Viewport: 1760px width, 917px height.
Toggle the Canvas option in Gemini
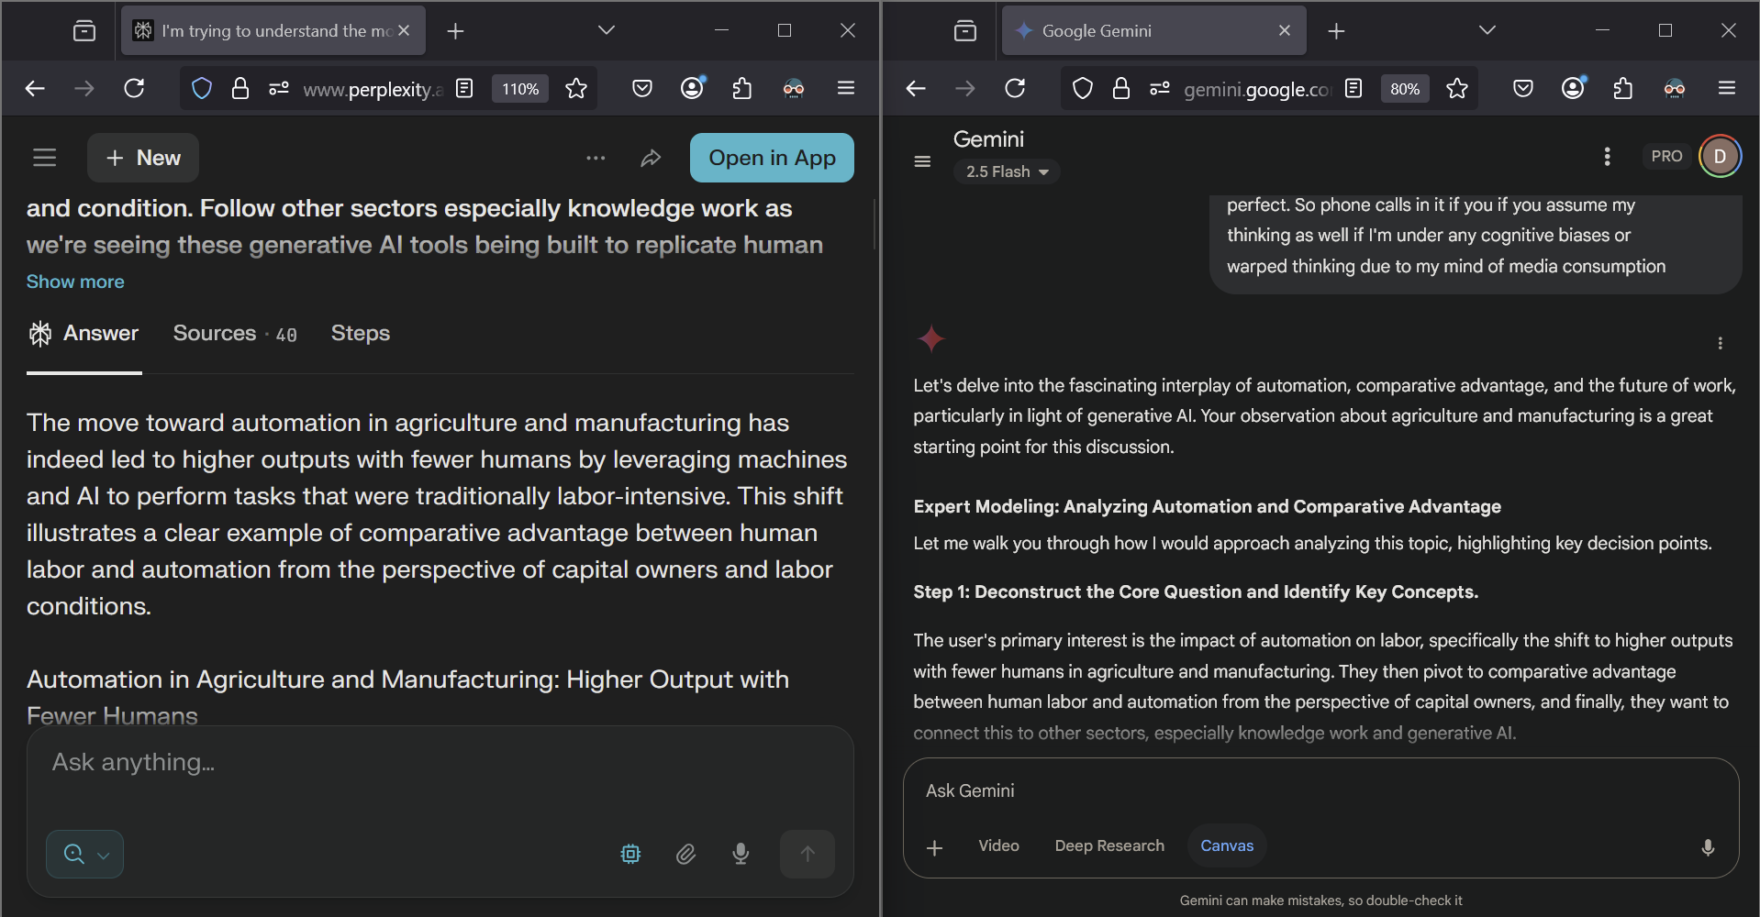click(x=1226, y=846)
